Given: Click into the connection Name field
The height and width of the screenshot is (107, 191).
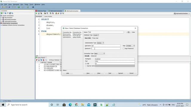Looking at the screenshot, I should 106,32.
